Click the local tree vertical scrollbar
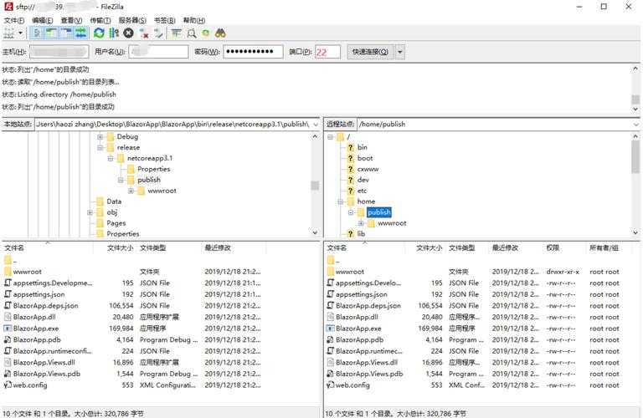 click(315, 184)
